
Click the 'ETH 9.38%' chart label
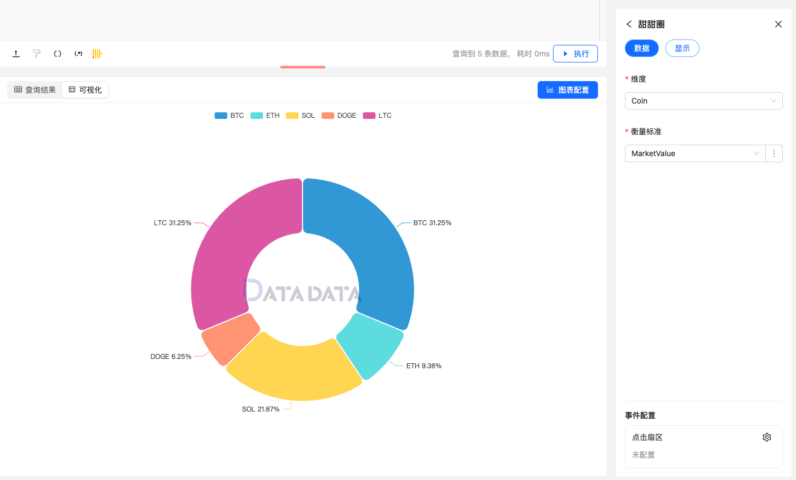424,366
